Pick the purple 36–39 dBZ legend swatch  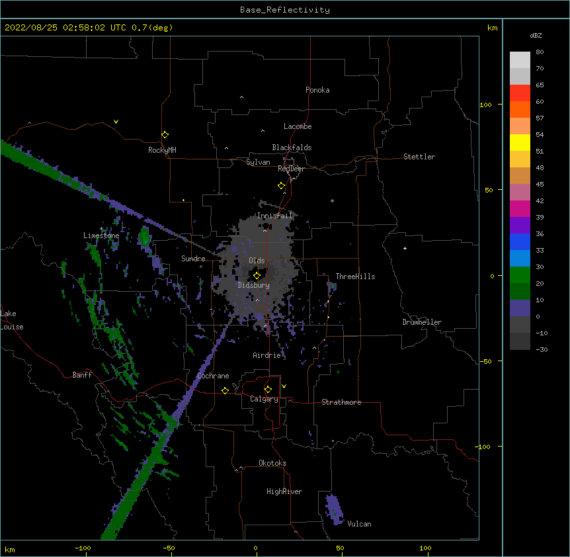pos(520,226)
